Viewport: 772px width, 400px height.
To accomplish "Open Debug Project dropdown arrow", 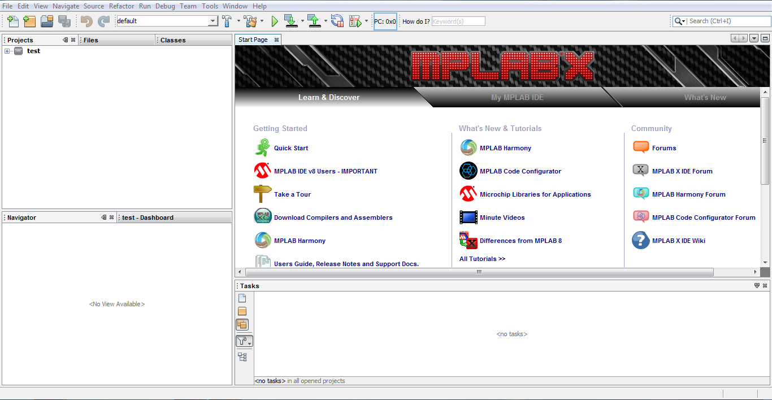I will tap(366, 21).
